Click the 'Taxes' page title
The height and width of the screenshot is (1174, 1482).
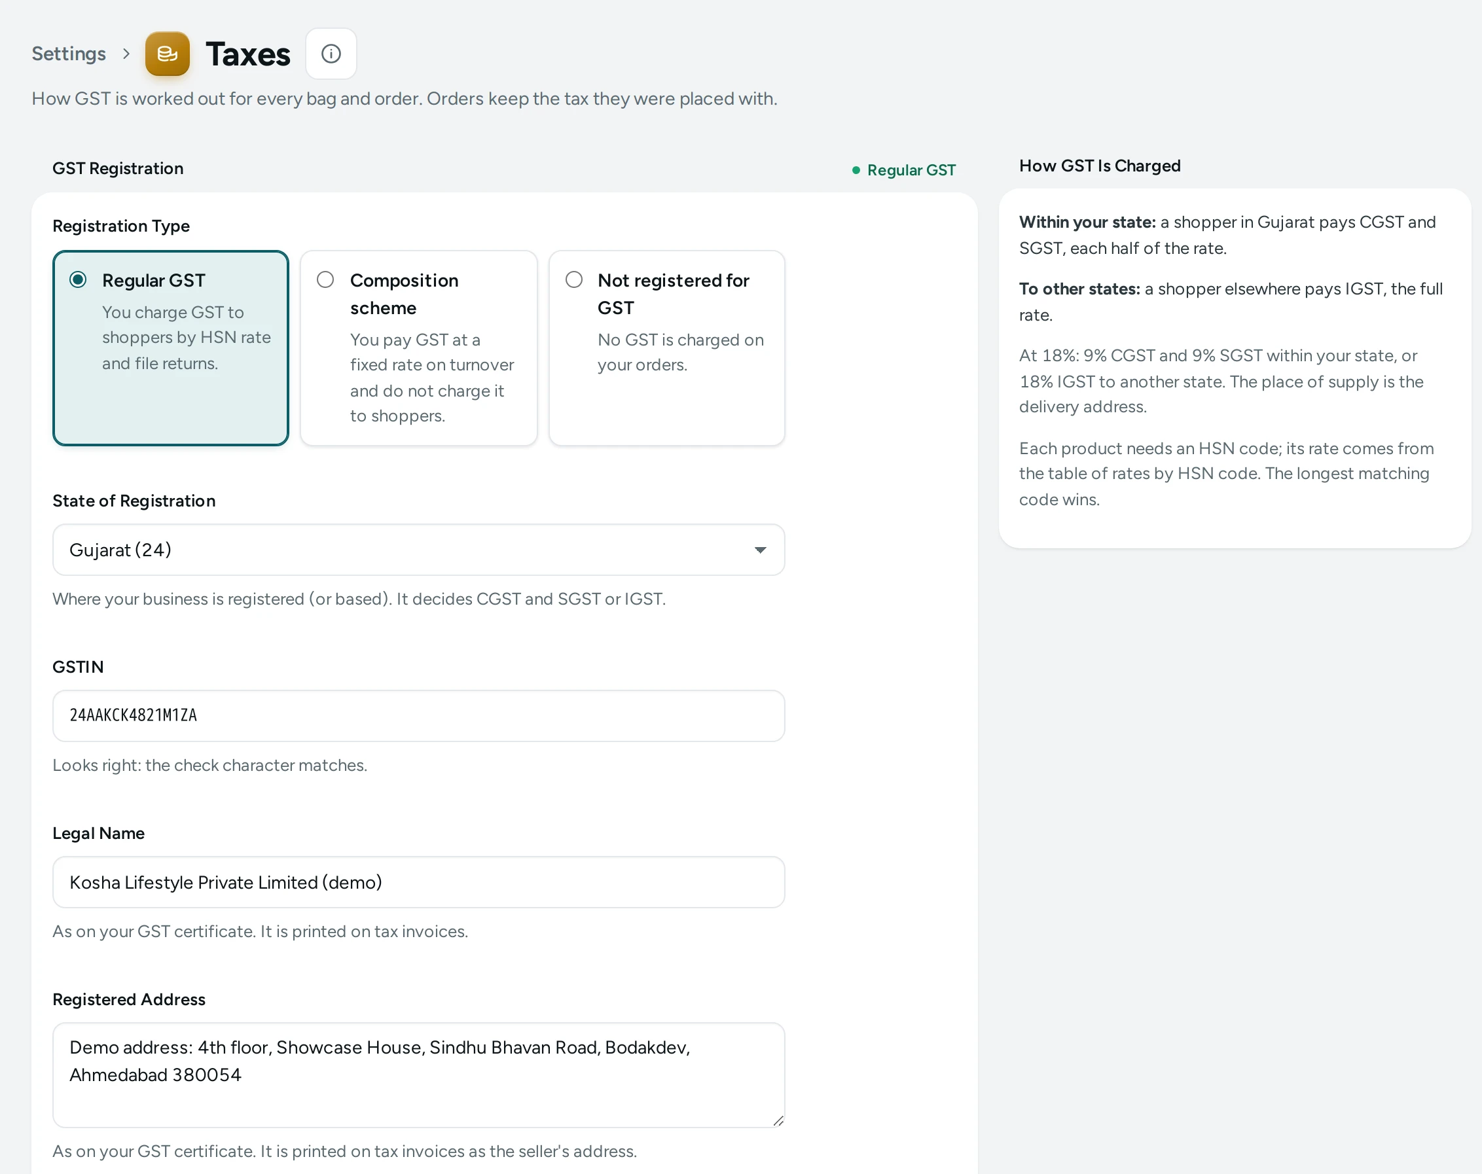coord(247,54)
